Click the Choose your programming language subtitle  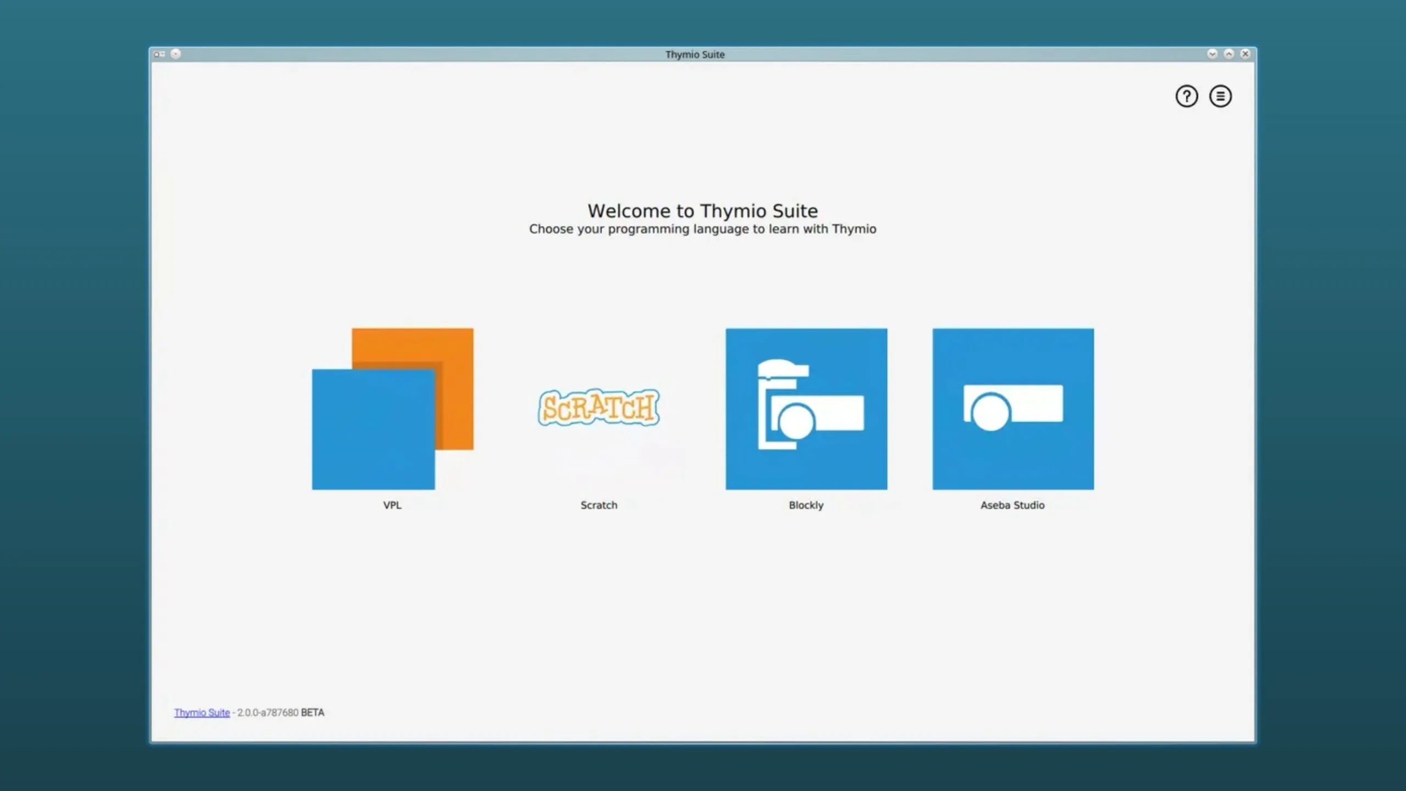702,229
